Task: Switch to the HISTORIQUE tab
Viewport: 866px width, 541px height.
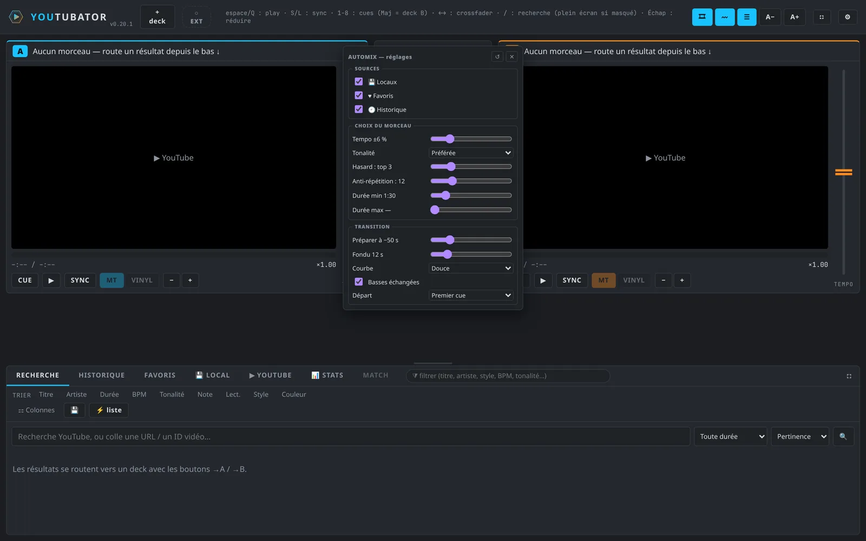Action: click(102, 375)
